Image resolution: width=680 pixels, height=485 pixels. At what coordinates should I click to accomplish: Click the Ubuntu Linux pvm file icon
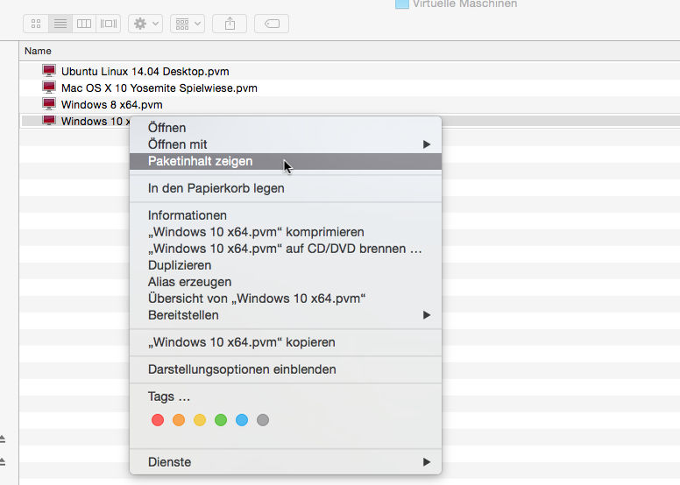point(49,70)
